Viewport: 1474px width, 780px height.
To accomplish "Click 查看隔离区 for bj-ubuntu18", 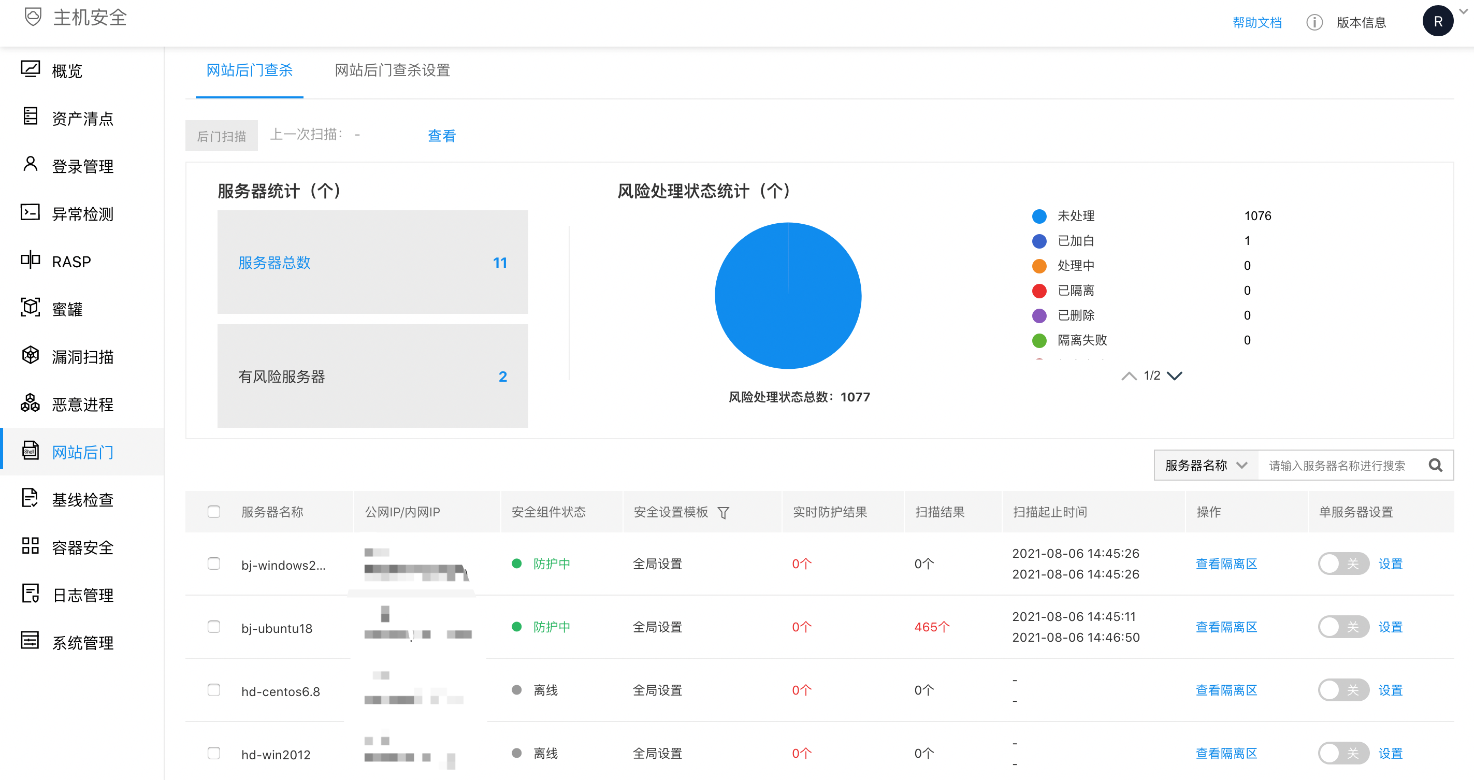I will click(x=1226, y=627).
